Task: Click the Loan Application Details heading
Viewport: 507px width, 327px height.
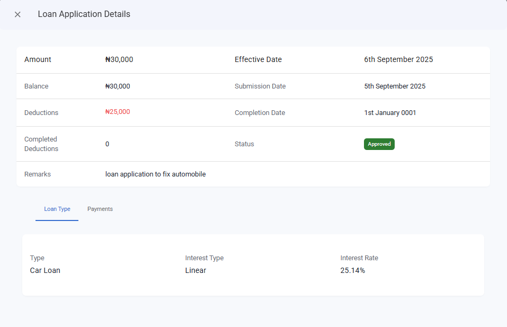Action: 84,14
